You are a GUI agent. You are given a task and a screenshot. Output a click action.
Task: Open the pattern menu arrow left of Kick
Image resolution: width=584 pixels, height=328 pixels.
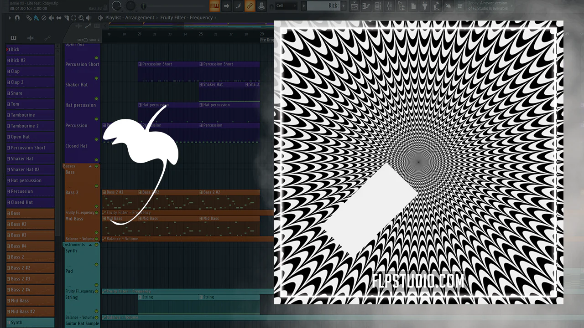coord(304,6)
